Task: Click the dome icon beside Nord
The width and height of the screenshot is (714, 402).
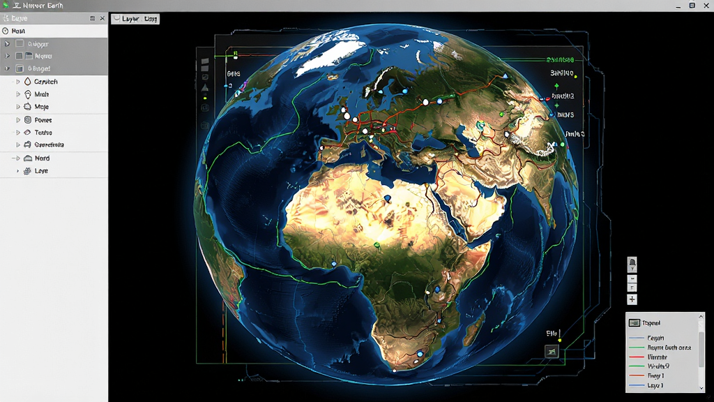Action: (28, 158)
